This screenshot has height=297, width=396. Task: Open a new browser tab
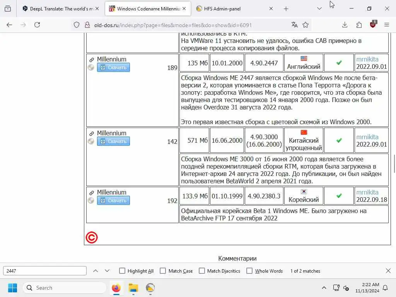point(286,9)
